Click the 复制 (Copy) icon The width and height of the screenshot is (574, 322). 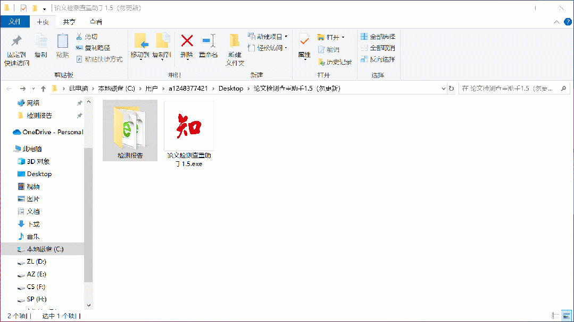[x=40, y=45]
